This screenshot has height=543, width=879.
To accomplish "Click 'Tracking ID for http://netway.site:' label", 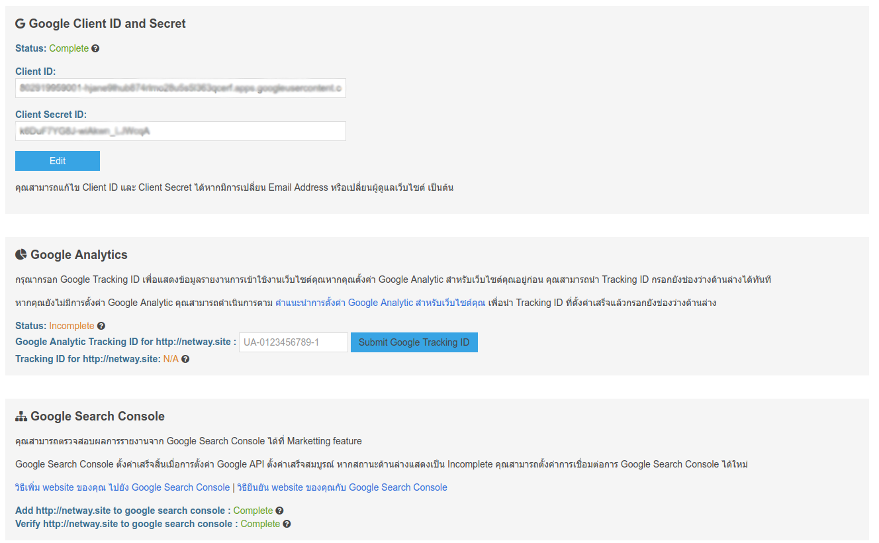I will point(88,359).
